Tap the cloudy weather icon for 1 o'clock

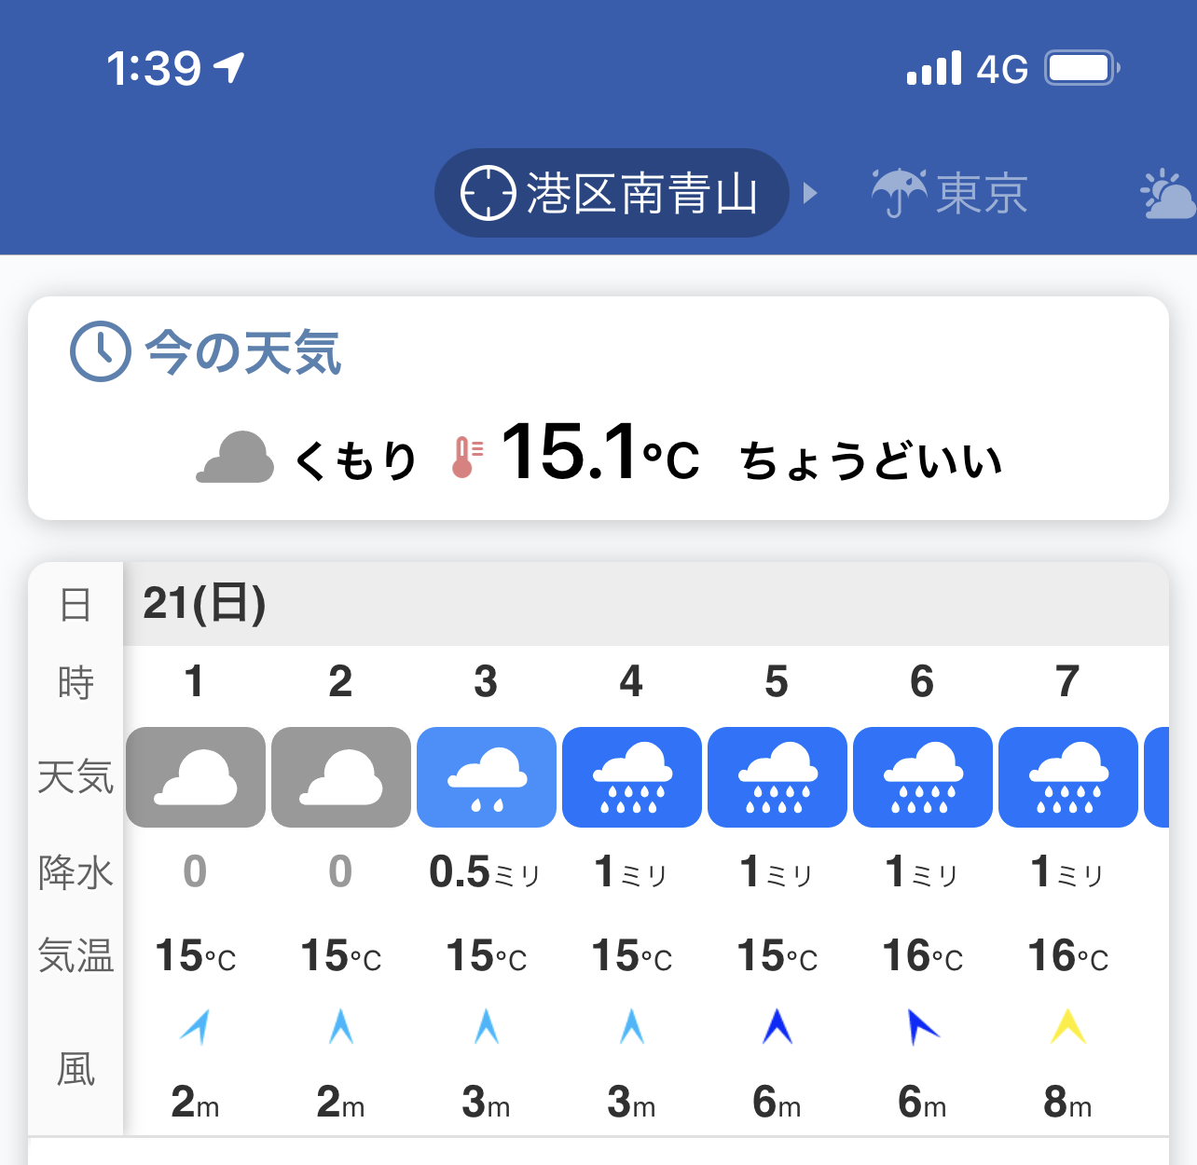[196, 777]
